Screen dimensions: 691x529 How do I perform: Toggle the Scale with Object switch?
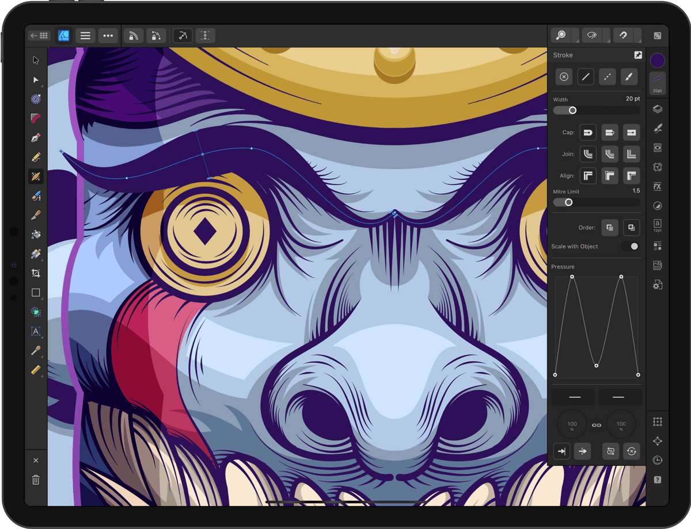[x=631, y=246]
